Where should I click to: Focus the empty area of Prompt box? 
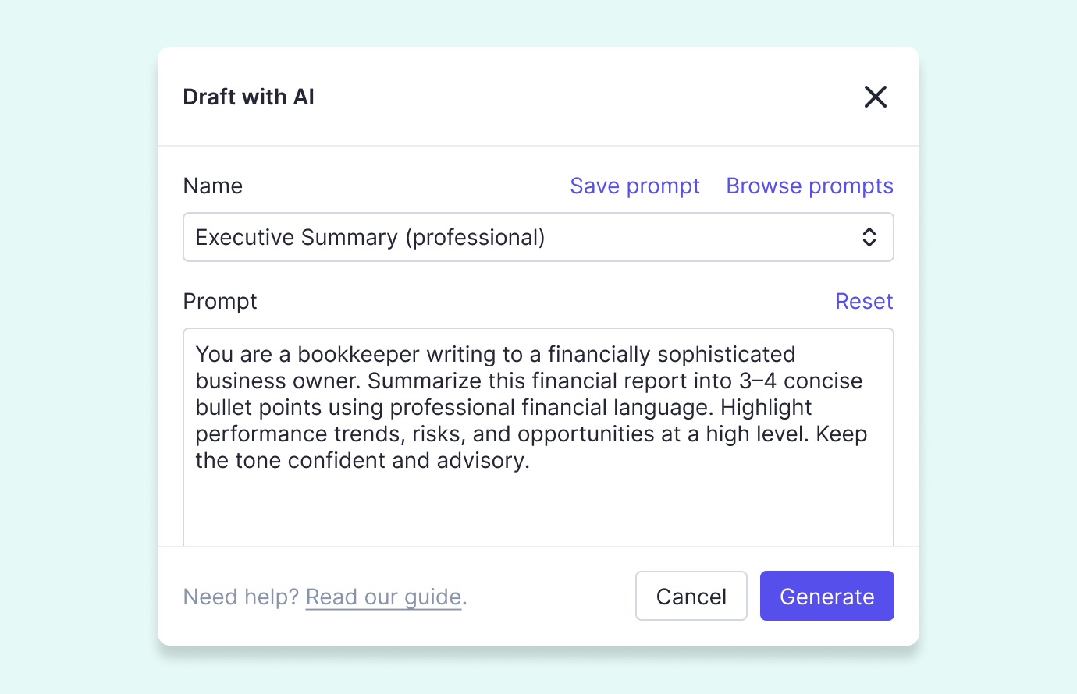coord(538,508)
